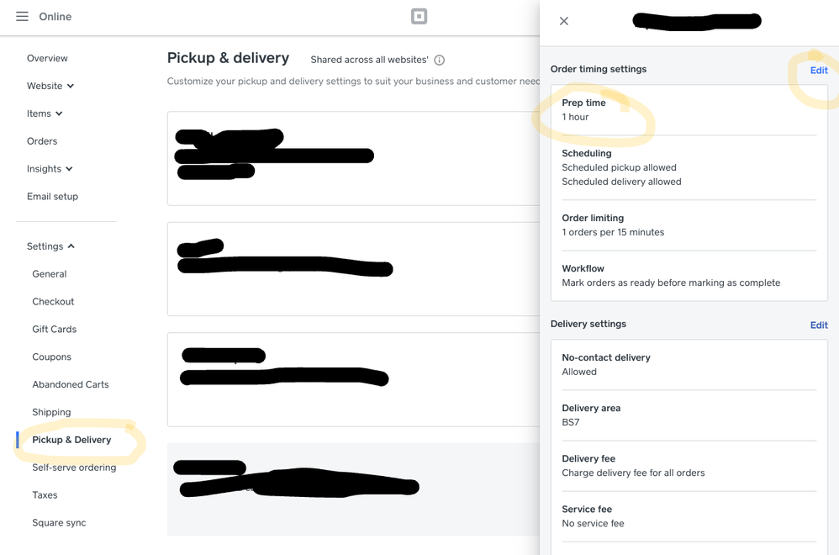The height and width of the screenshot is (555, 839).
Task: Click the info icon beside Shared across all websites
Action: [439, 61]
